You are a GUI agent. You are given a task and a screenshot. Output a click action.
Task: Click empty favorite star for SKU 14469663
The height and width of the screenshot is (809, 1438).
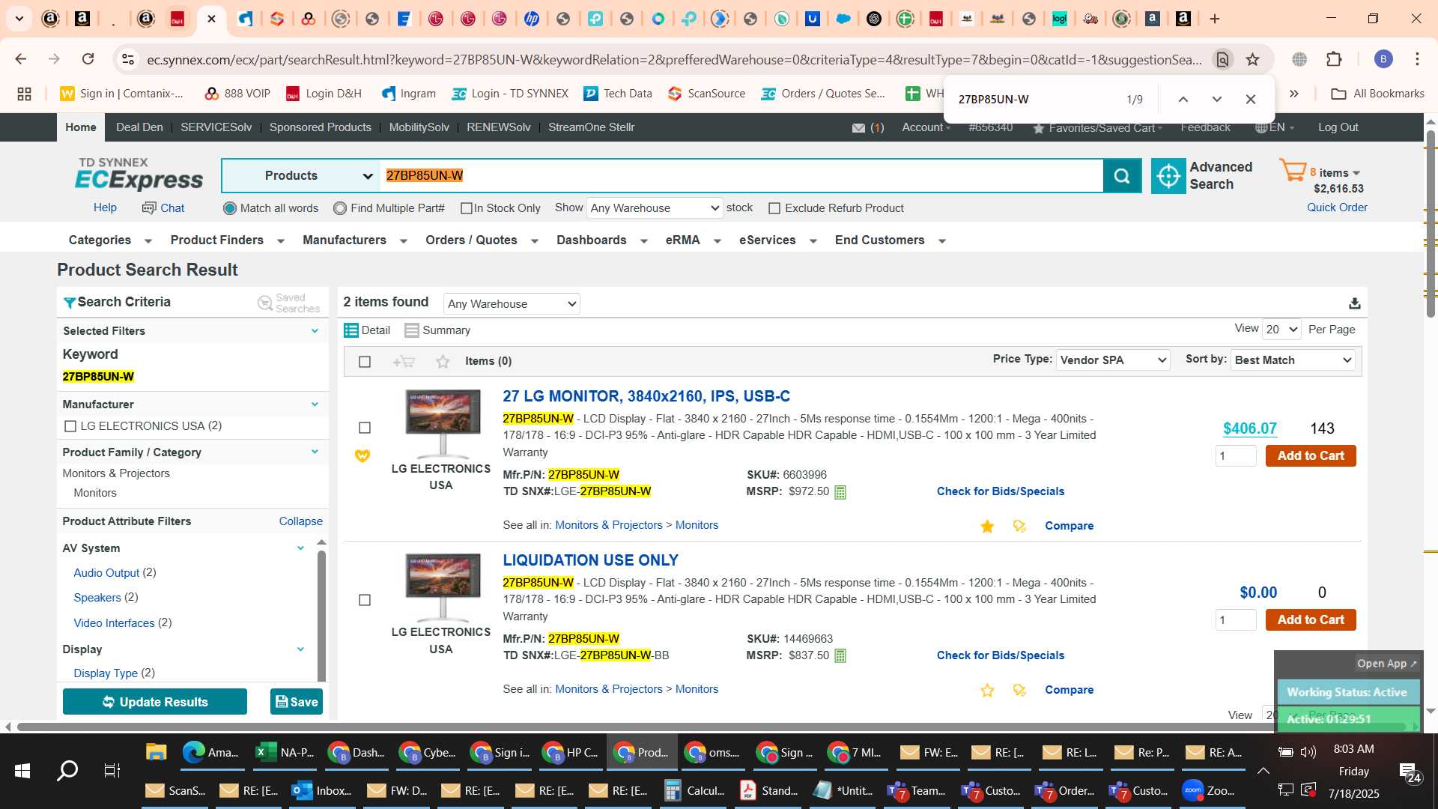[987, 691]
